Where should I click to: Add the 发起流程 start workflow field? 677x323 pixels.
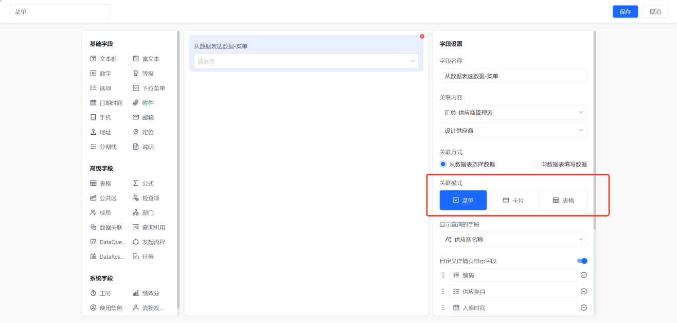pos(149,242)
